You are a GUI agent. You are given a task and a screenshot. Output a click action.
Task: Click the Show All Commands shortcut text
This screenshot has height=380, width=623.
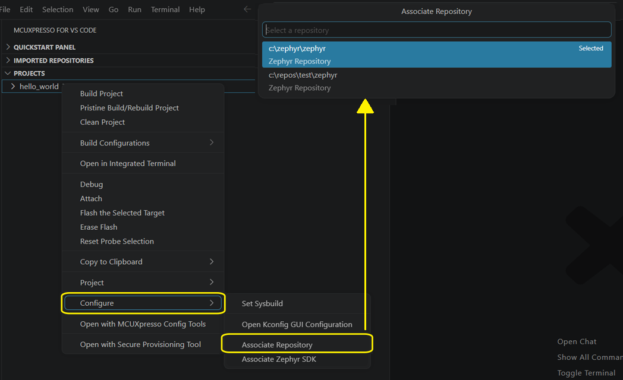590,357
